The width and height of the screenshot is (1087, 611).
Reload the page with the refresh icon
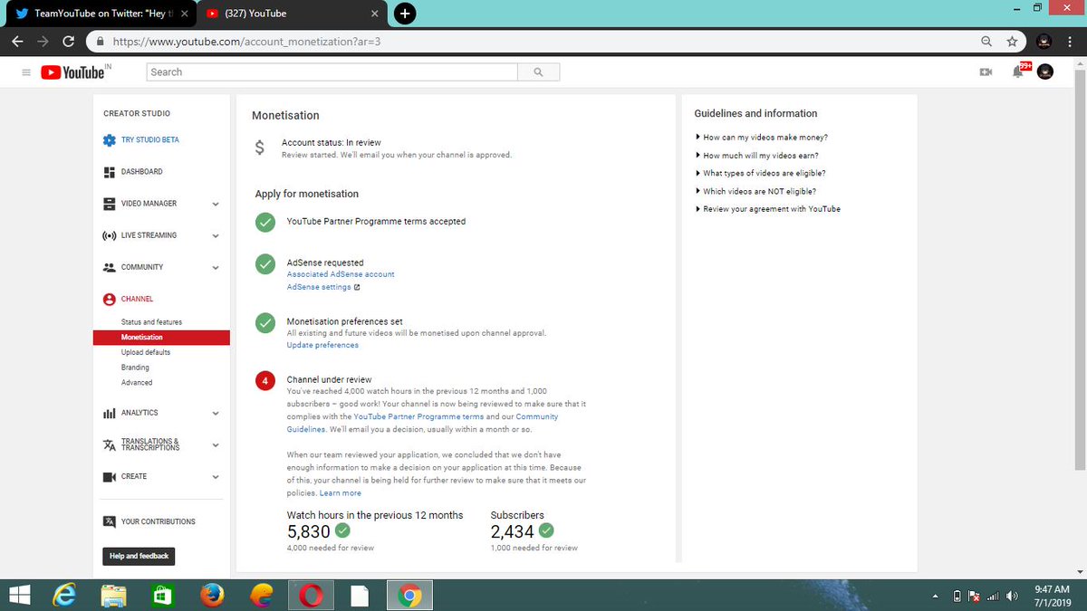(68, 42)
